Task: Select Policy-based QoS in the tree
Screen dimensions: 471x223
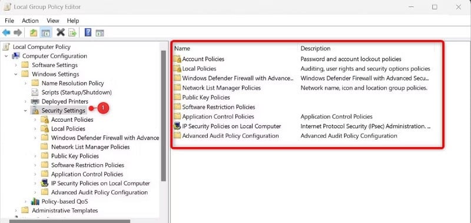Action: (x=65, y=201)
